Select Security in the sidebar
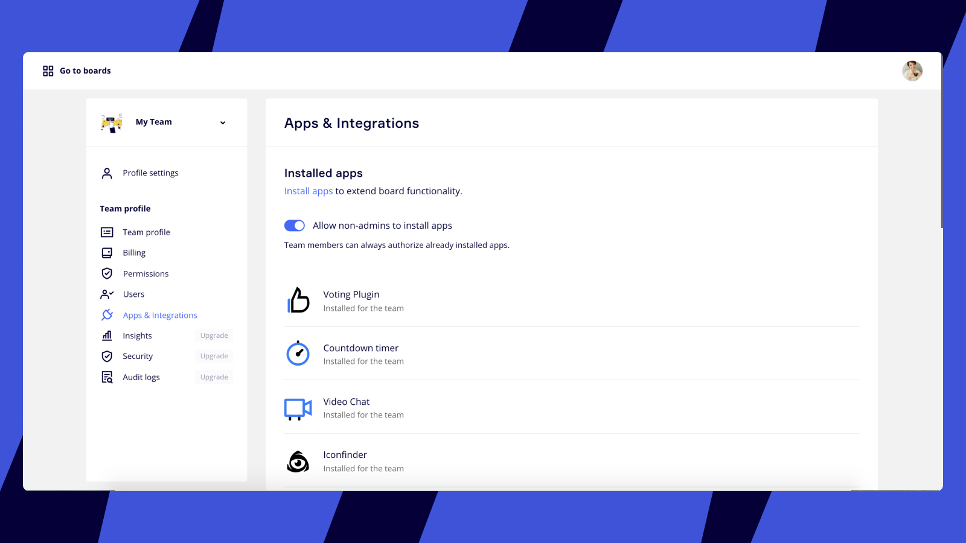 (x=137, y=356)
